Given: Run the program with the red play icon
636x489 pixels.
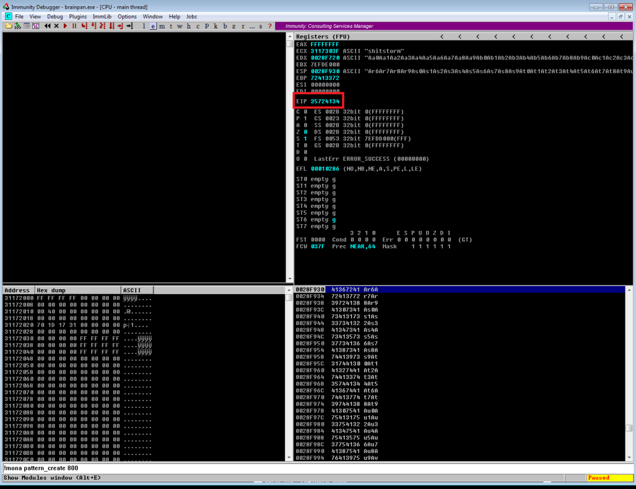Looking at the screenshot, I should point(66,26).
